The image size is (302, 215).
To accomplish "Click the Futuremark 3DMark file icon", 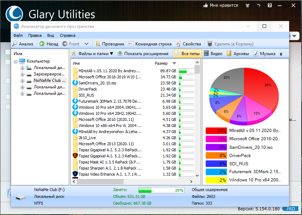I will (75, 101).
